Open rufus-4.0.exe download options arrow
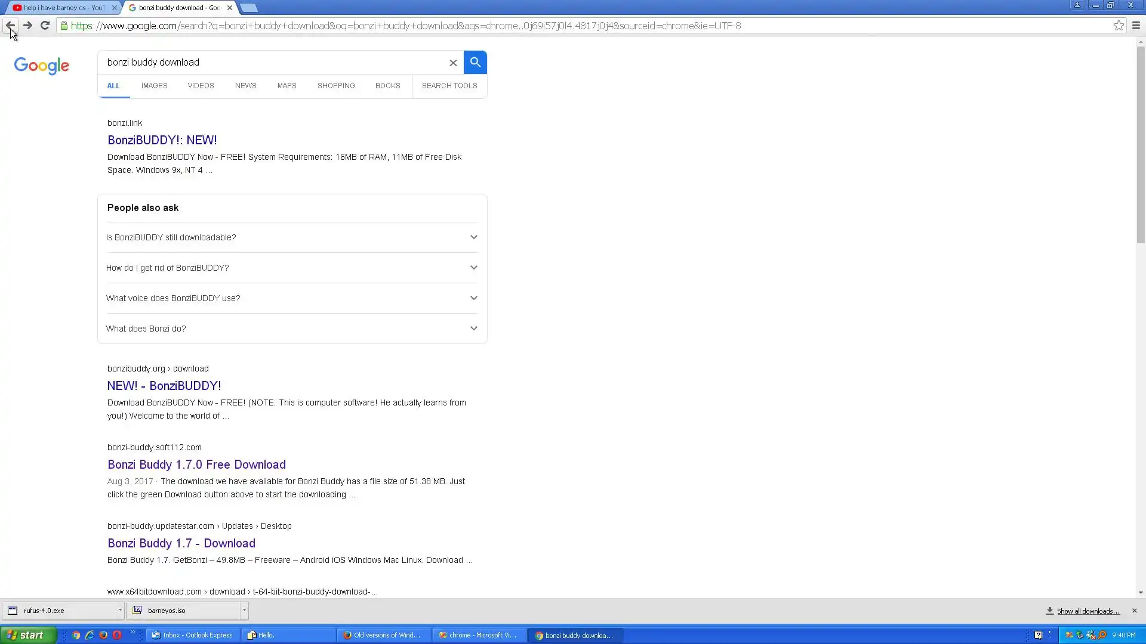1146x644 pixels. coord(120,610)
